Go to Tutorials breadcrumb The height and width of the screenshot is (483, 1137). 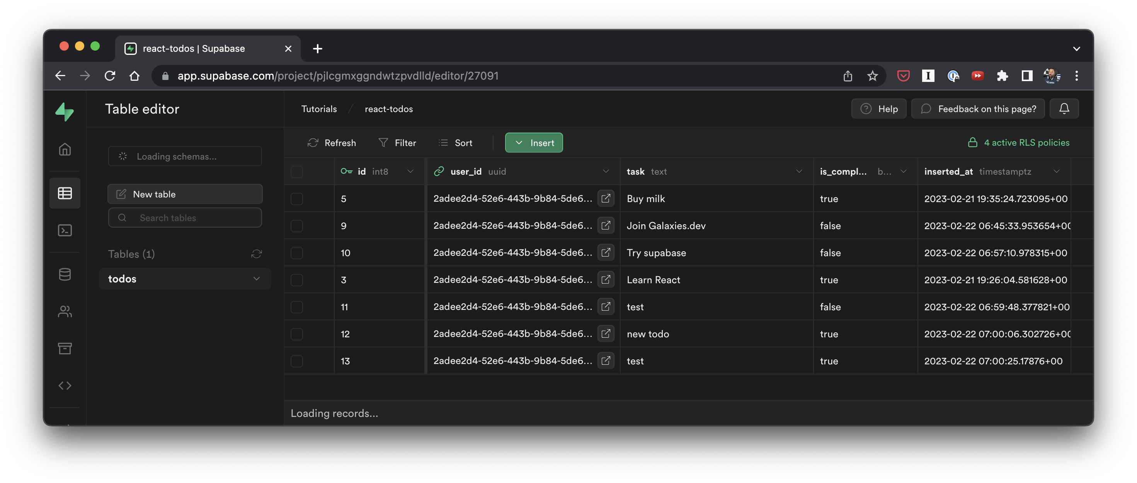tap(319, 109)
